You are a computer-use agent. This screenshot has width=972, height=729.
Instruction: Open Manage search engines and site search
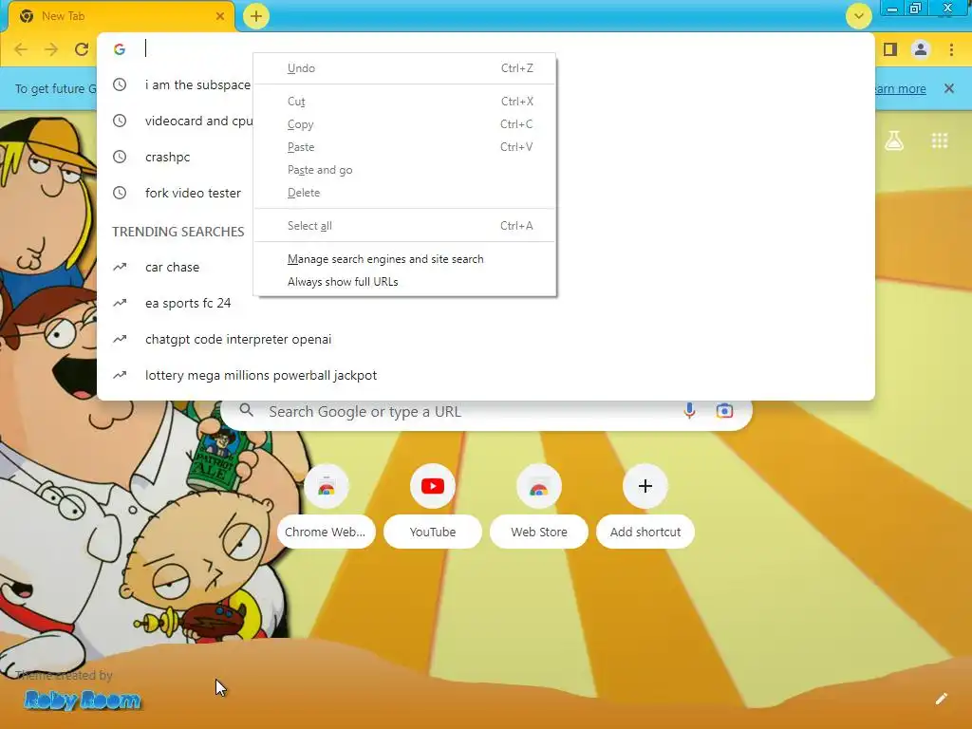click(404, 259)
